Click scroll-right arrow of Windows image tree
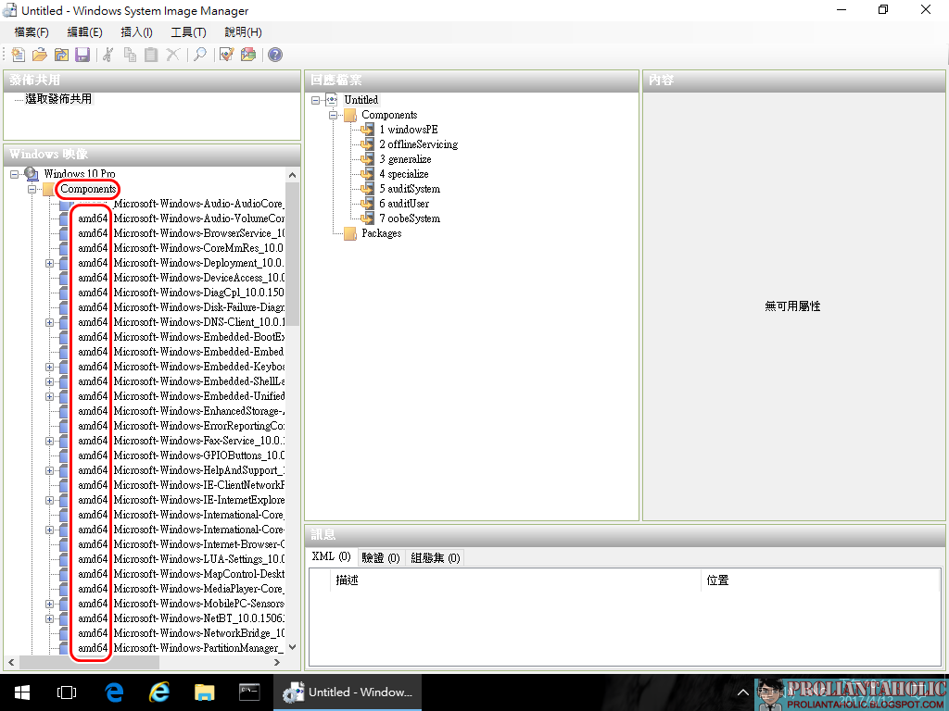Image resolution: width=949 pixels, height=711 pixels. click(277, 663)
